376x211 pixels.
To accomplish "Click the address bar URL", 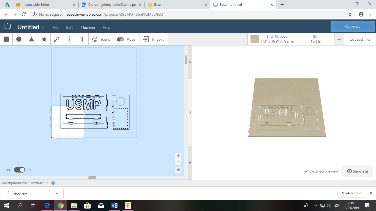I will (x=115, y=14).
